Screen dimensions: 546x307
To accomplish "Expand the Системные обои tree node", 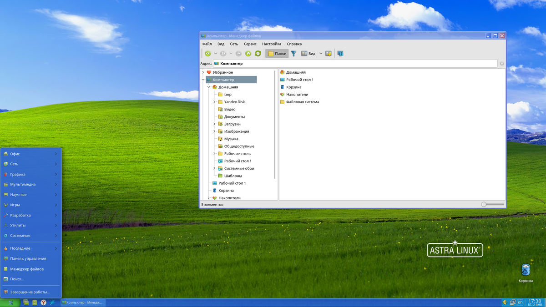I will [x=214, y=168].
